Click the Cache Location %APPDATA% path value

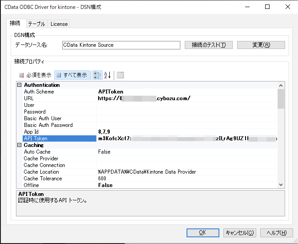(x=147, y=172)
